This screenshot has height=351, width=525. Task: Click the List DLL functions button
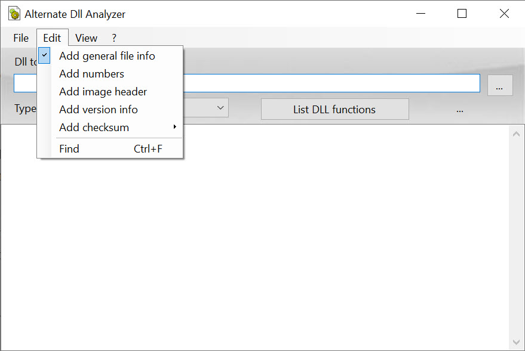(335, 109)
